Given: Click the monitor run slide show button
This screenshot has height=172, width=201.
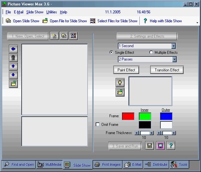Looking at the screenshot, I should [x=160, y=146].
